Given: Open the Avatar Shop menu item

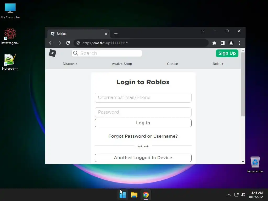Looking at the screenshot, I should [122, 64].
